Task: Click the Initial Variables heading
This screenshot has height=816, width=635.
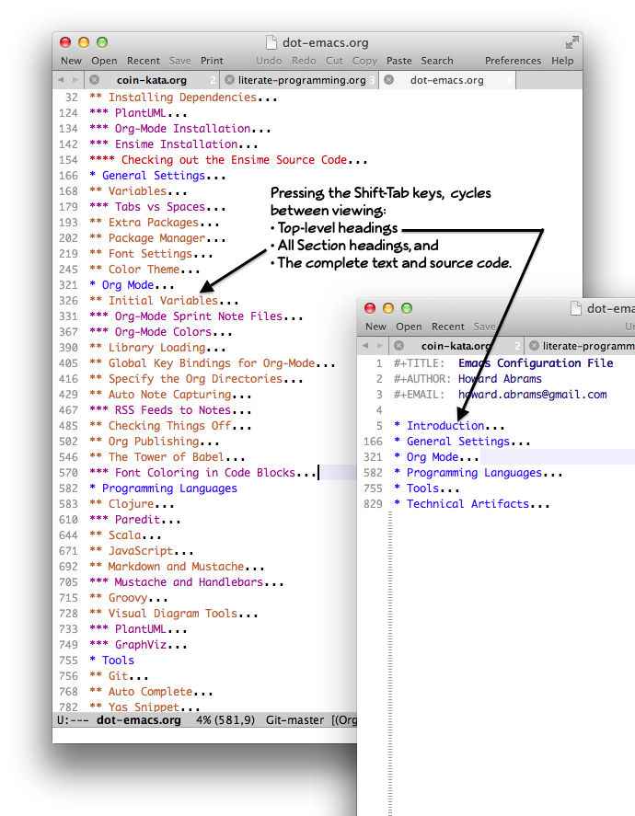Action: point(164,300)
